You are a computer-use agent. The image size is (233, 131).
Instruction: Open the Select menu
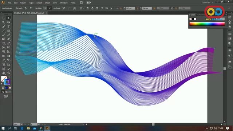(39, 3)
